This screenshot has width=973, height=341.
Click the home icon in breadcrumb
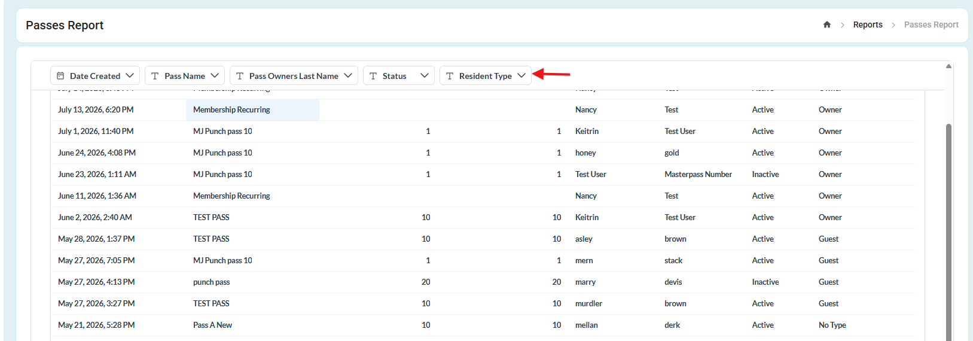point(827,25)
